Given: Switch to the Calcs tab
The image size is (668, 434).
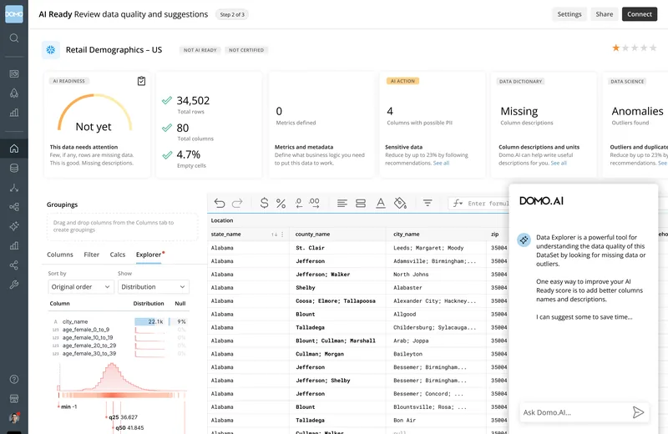Looking at the screenshot, I should click(118, 255).
